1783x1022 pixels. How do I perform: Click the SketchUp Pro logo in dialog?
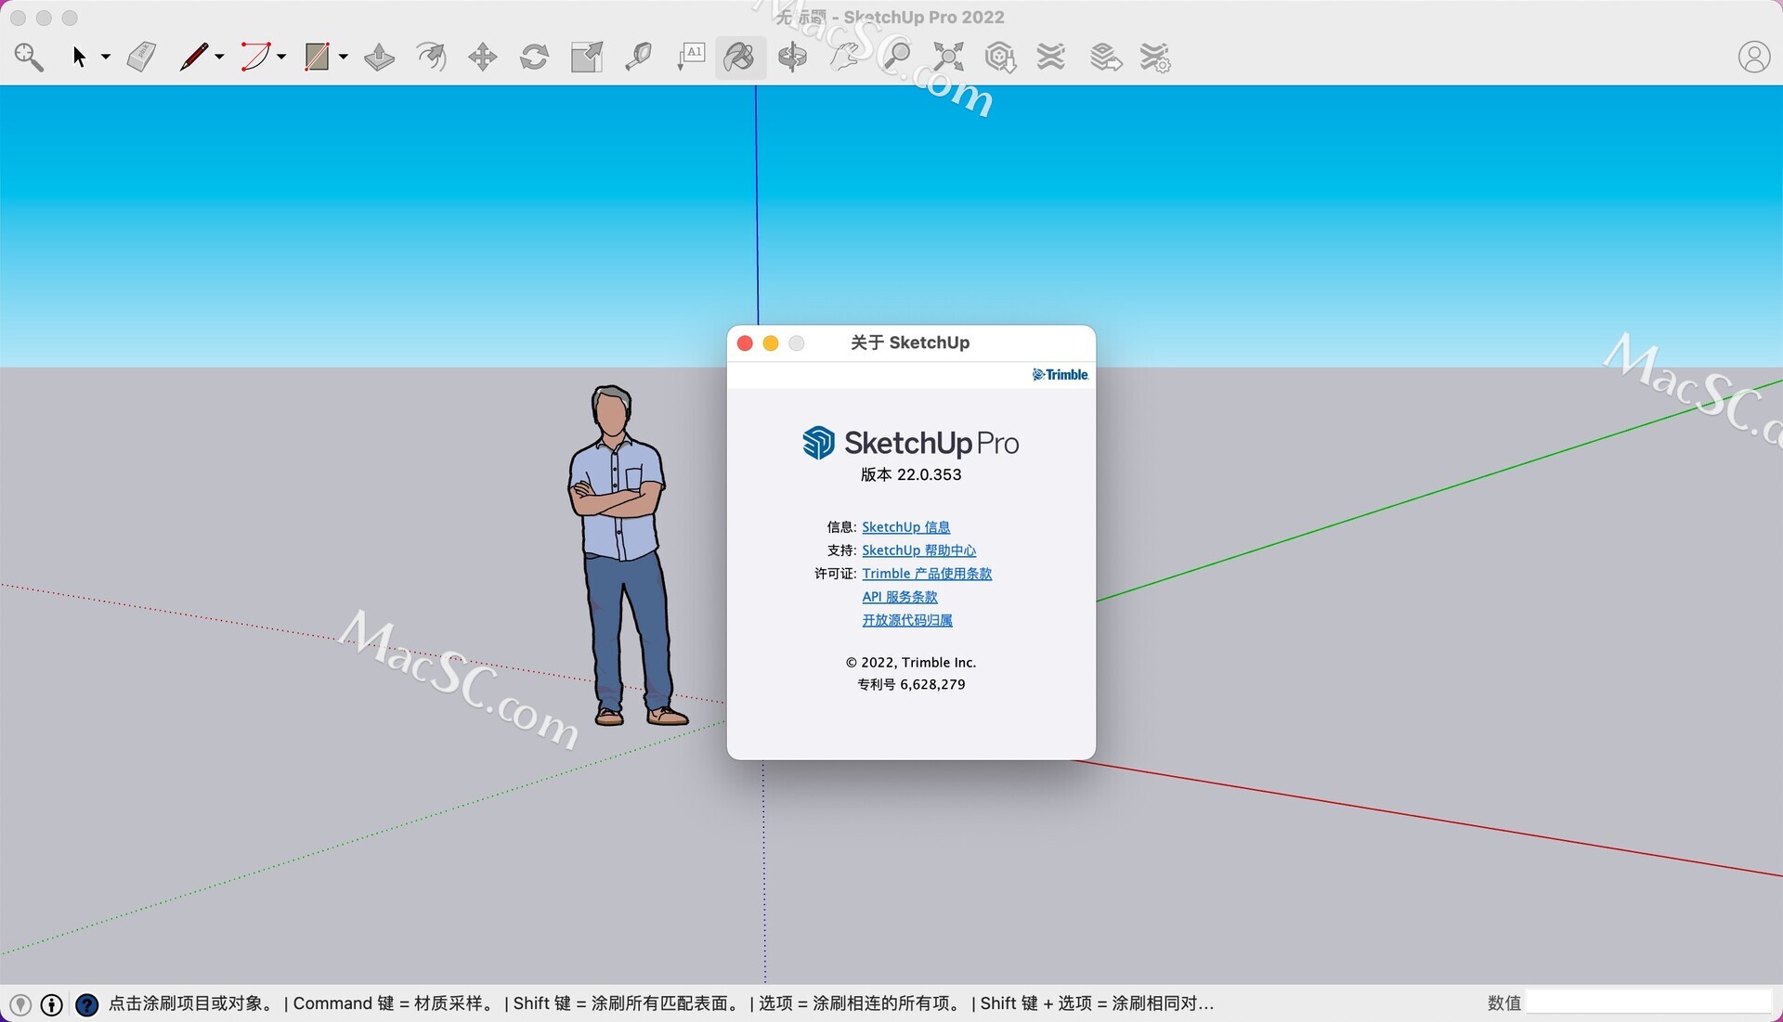coord(910,443)
